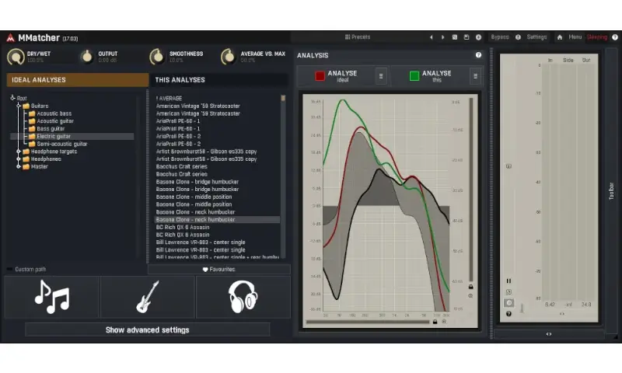The width and height of the screenshot is (622, 373).
Task: Click the random preset dice icon
Action: pos(455,37)
